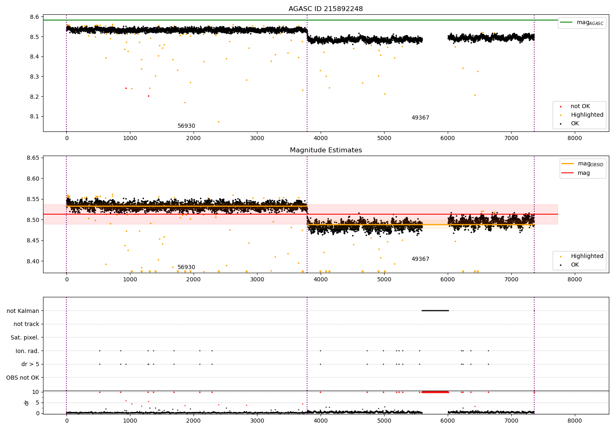The image size is (615, 430).
Task: Click the 6000 x-tick under the dr flags plot
Action: tap(448, 421)
